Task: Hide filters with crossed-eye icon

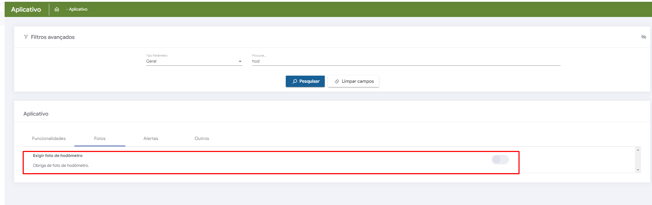Action: 644,37
